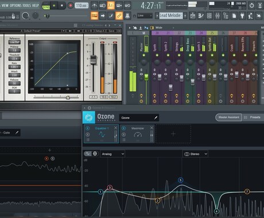Click the right-arrow auto scroll icon
The width and height of the screenshot is (264, 218).
103,15
